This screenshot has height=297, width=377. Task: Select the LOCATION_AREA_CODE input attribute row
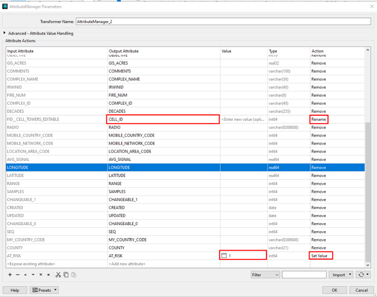[x=57, y=151]
